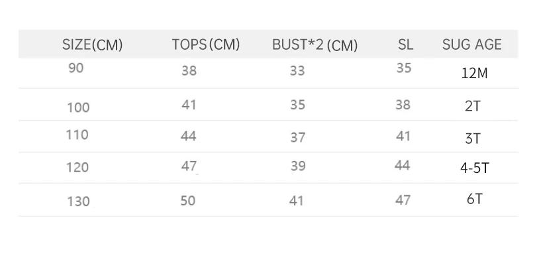The image size is (539, 259).
Task: Click the BUST*2 (CM) column header
Action: click(315, 45)
